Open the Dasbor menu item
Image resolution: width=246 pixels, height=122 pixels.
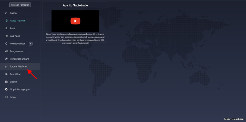click(14, 13)
